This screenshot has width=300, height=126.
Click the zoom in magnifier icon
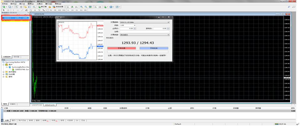click(x=82, y=7)
